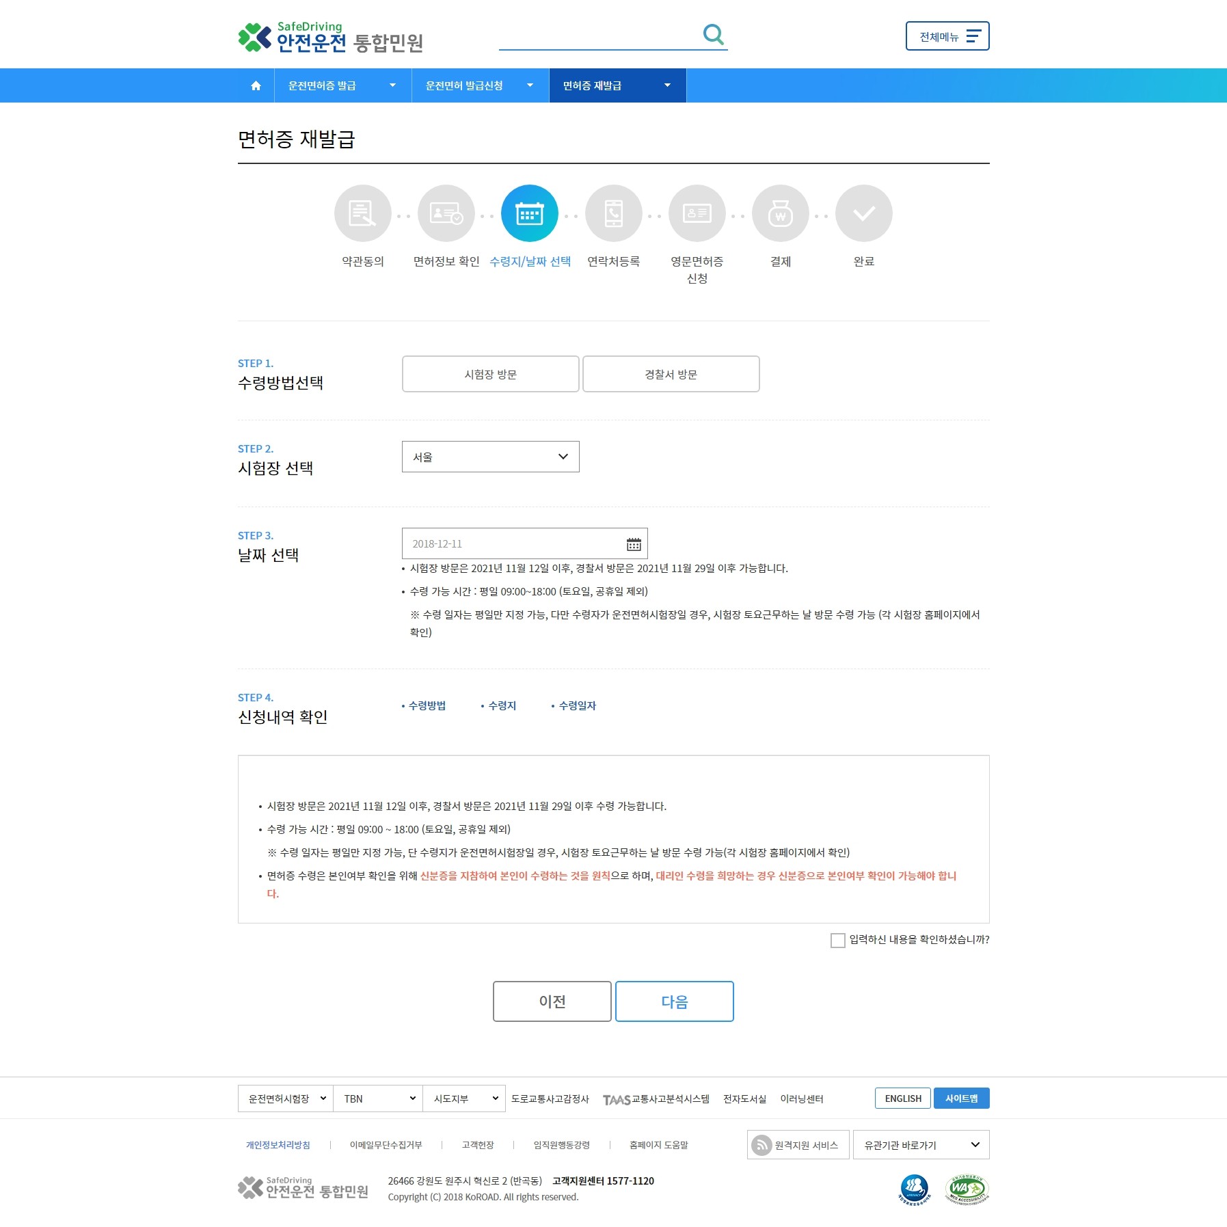Click the 수령지/날짜 선택 calendar step icon
The width and height of the screenshot is (1227, 1227).
[530, 213]
